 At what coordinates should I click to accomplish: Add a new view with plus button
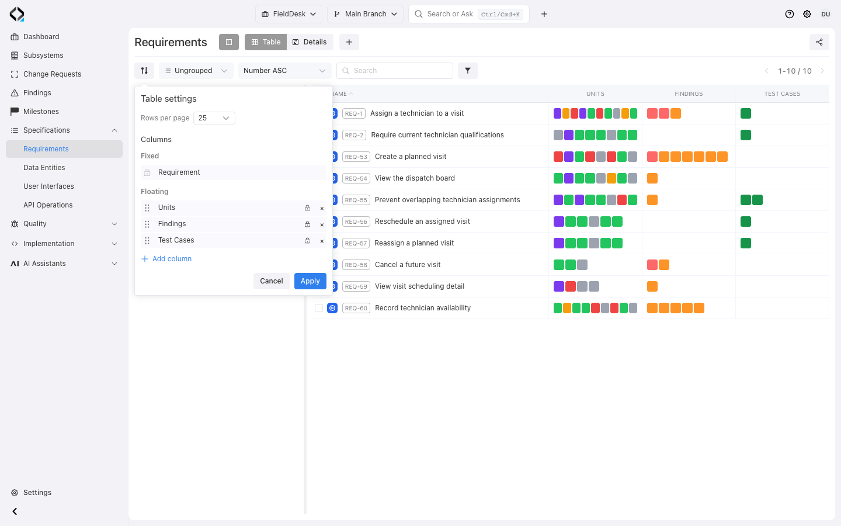coord(349,42)
